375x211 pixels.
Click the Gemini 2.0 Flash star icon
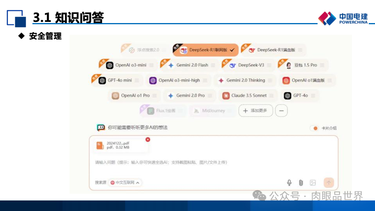[171, 65]
